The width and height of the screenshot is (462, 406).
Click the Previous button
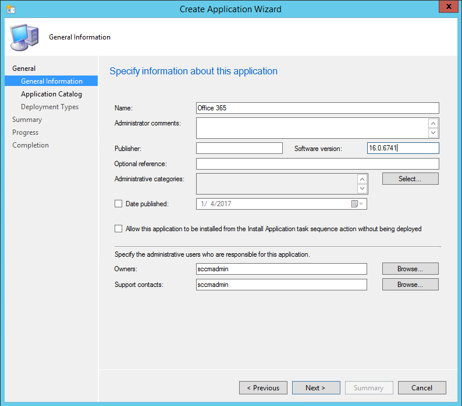pyautogui.click(x=263, y=388)
